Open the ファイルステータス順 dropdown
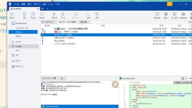The image size is (192, 108). pyautogui.click(x=50, y=78)
